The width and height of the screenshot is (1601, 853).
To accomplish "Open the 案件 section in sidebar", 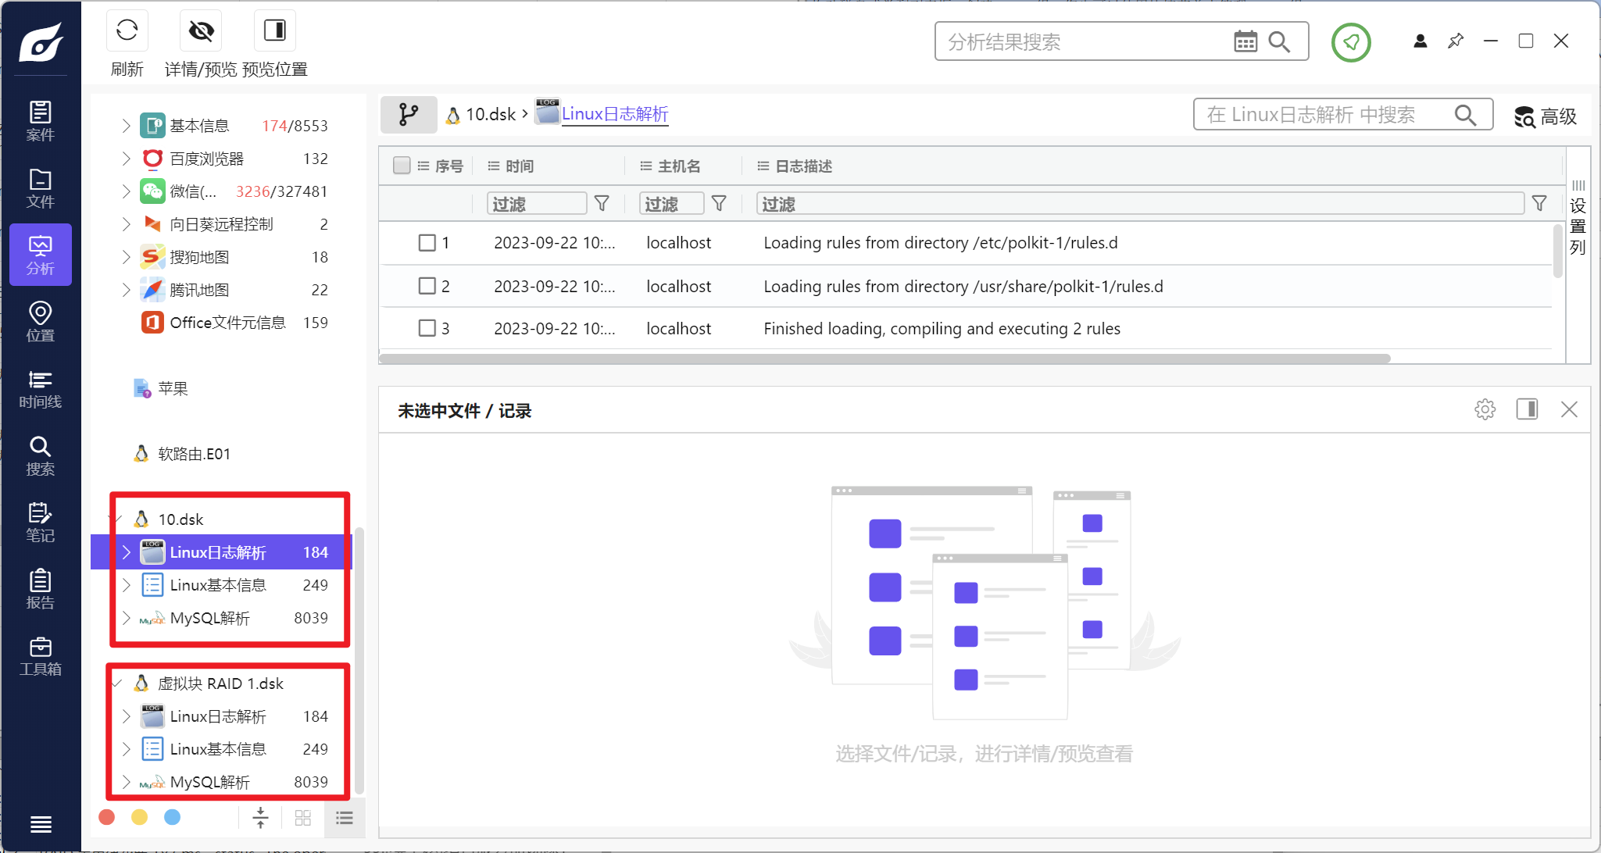I will pyautogui.click(x=41, y=121).
